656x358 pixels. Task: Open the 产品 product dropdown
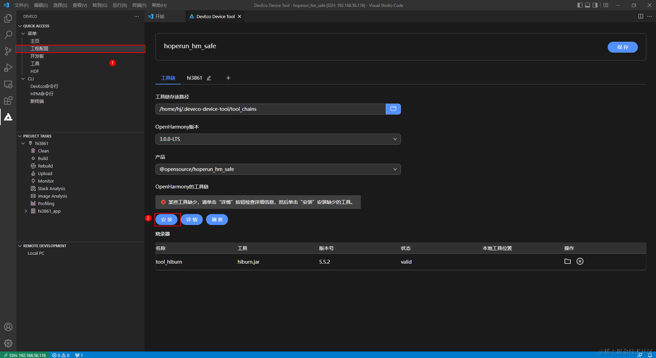click(x=278, y=169)
